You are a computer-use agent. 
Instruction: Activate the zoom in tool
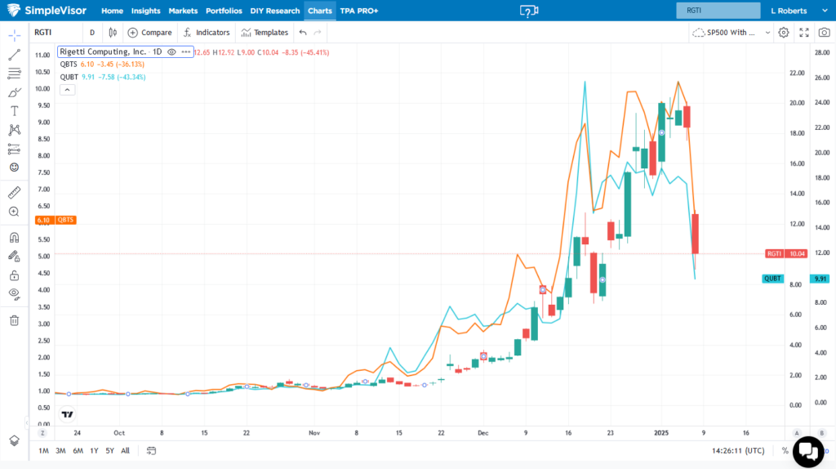tap(15, 212)
